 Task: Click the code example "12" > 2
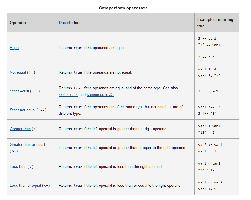pyautogui.click(x=206, y=132)
